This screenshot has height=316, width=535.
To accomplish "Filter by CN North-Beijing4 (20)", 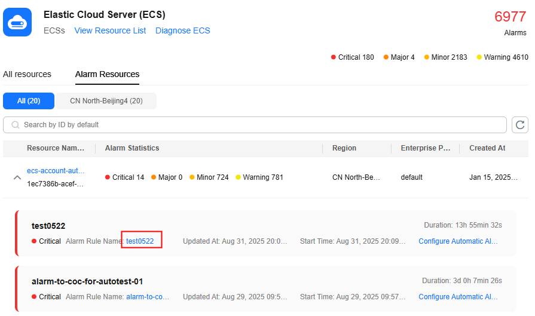I will (106, 101).
